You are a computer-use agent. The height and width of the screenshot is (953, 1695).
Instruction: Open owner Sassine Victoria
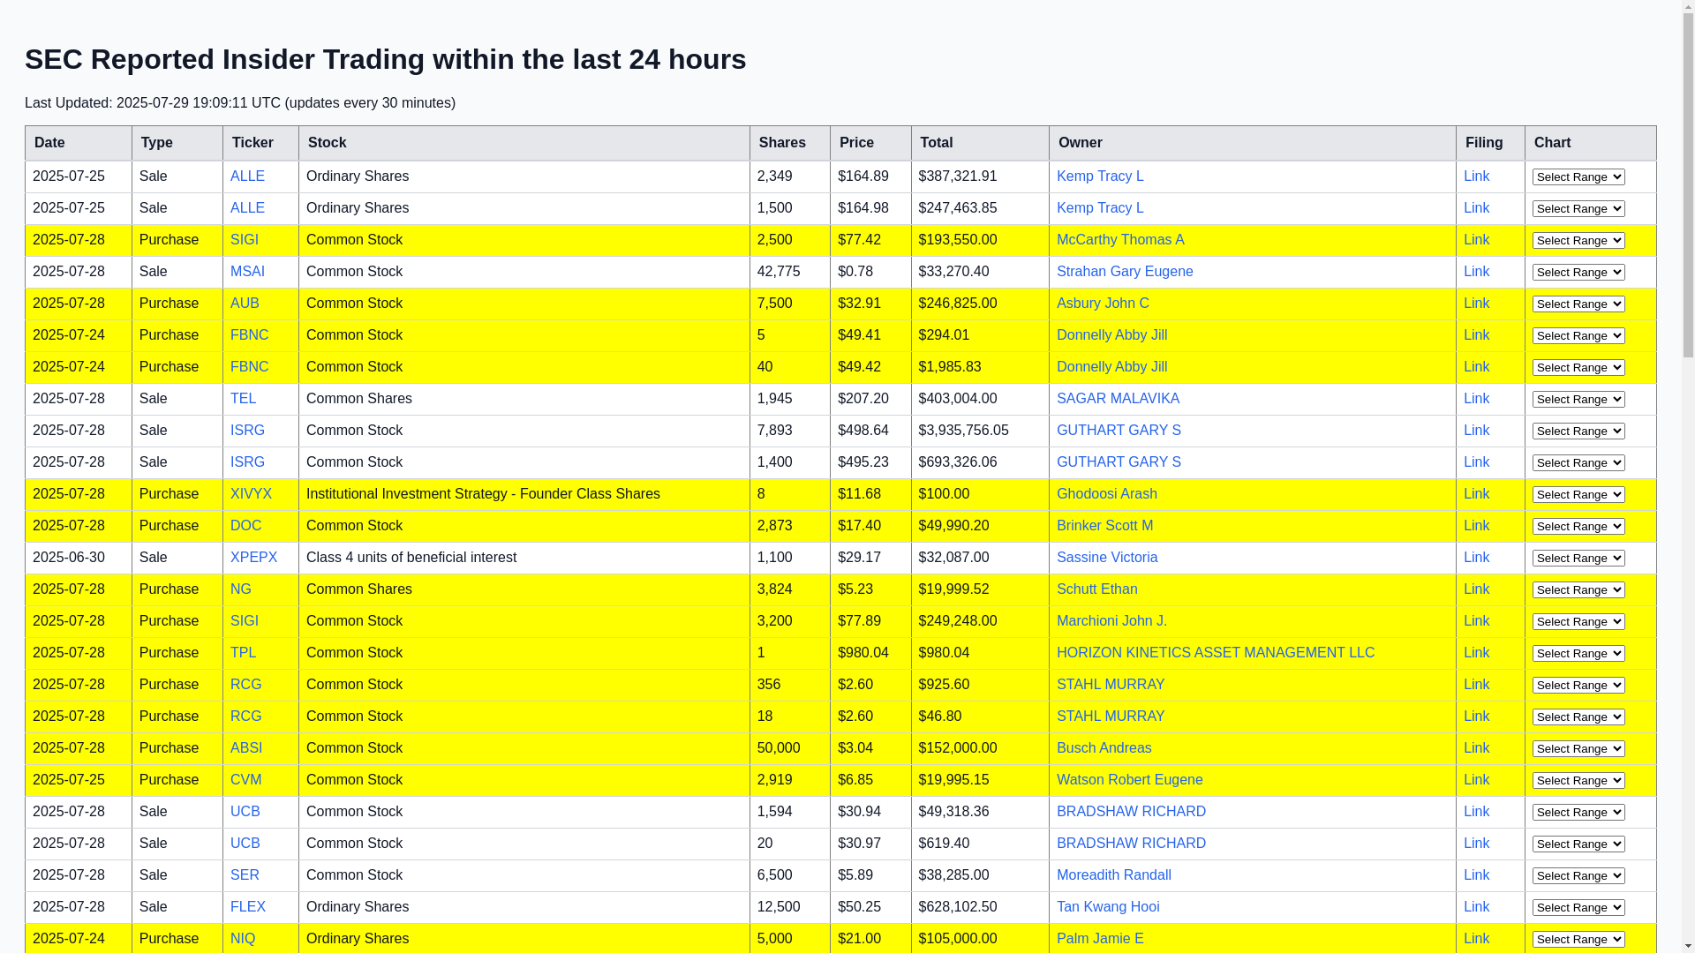(1107, 558)
